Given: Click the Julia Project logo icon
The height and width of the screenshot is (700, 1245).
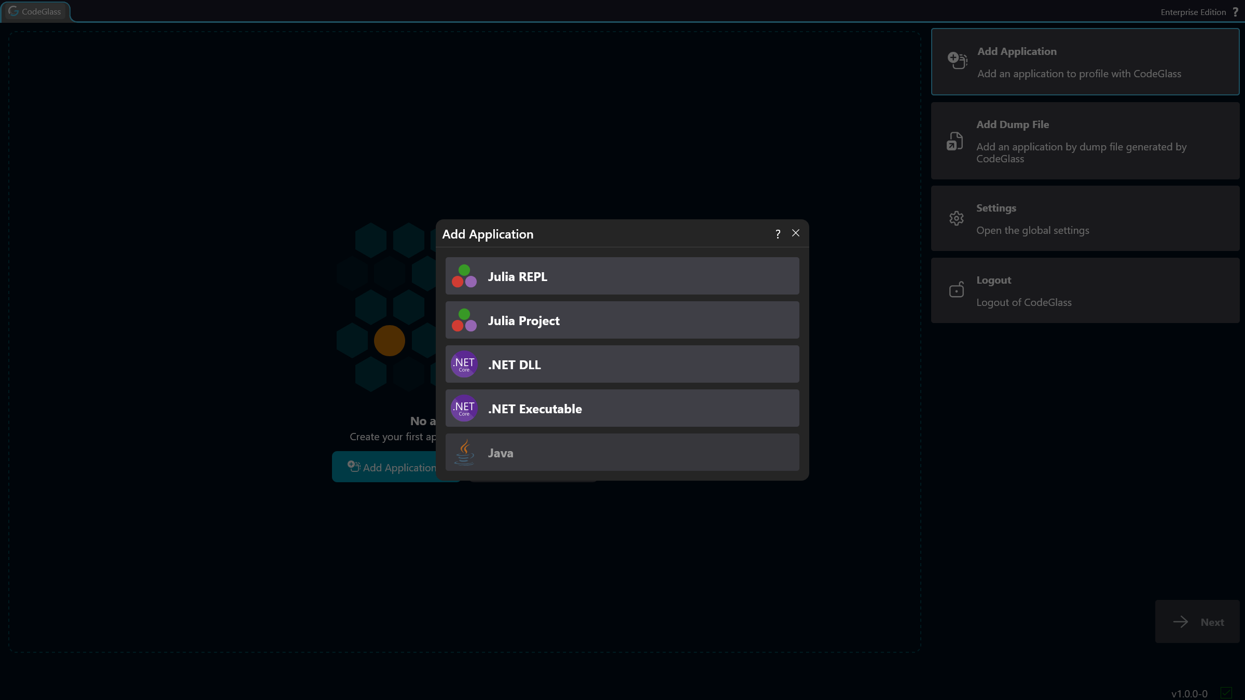Looking at the screenshot, I should pos(464,320).
